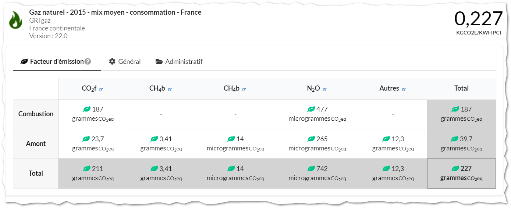Click the N2O total 742 microgrammes cell
Viewport: 511px width, 208px height.
tap(317, 174)
